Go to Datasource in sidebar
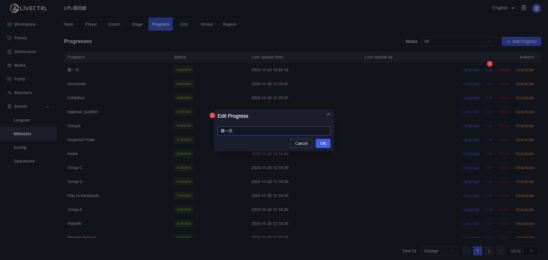Screen dimensions: 548x260 point(25,52)
